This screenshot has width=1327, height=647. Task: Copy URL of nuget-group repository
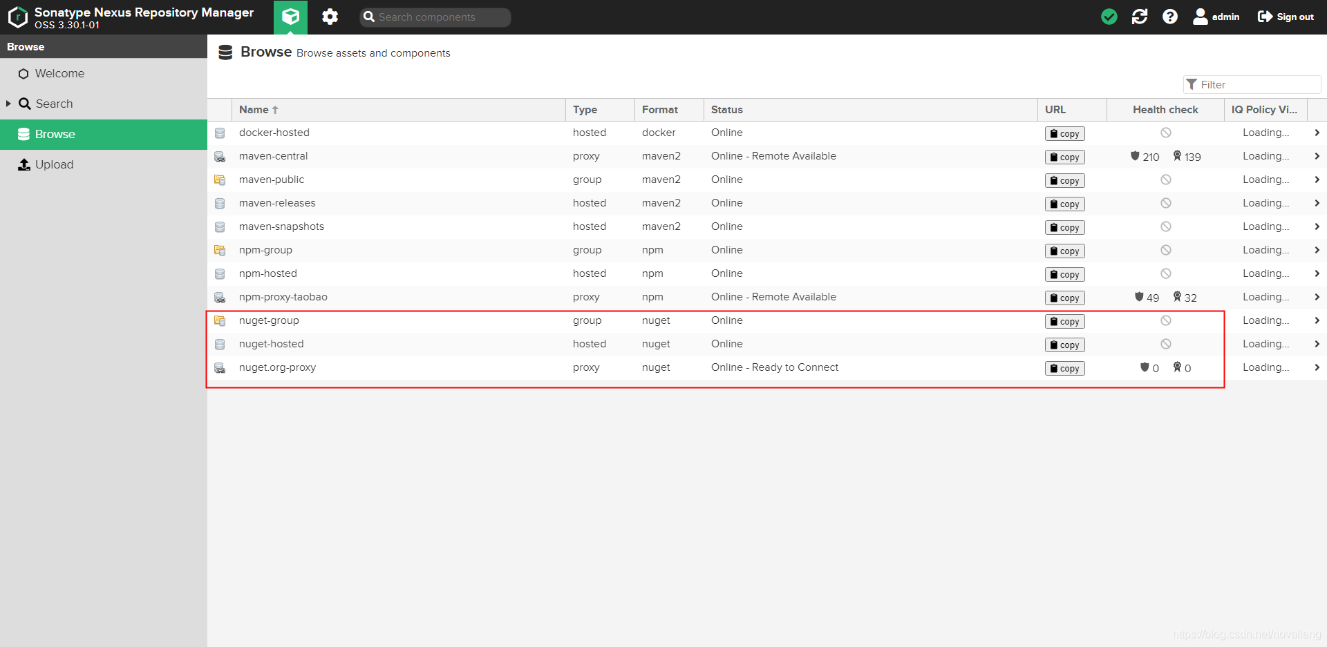pyautogui.click(x=1064, y=321)
